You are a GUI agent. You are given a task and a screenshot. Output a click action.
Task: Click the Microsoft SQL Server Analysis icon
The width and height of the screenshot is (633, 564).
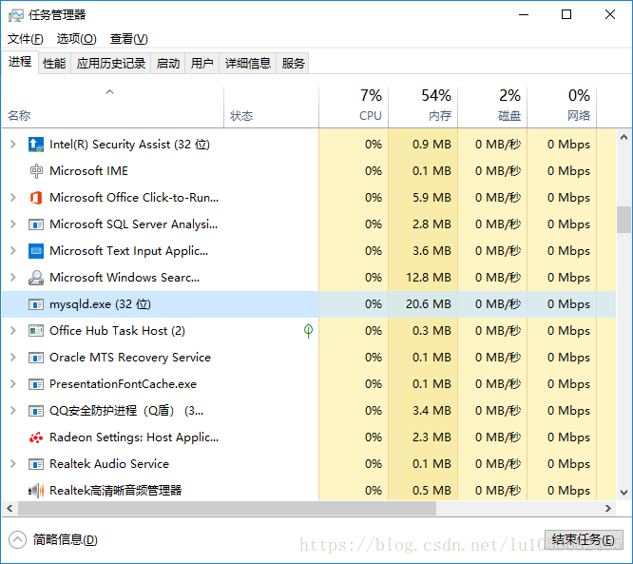coord(36,224)
